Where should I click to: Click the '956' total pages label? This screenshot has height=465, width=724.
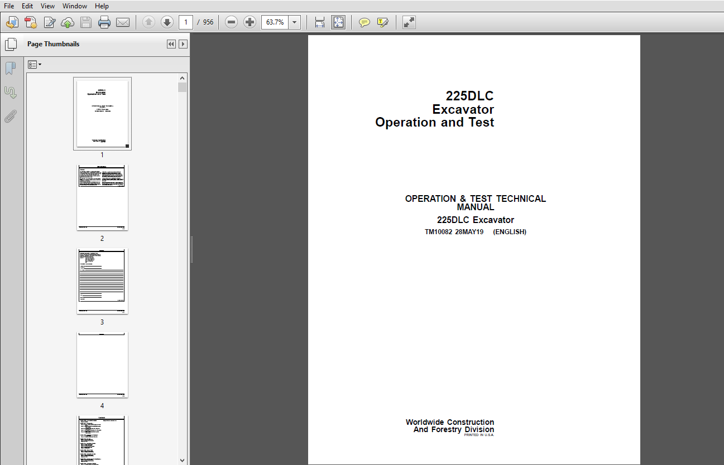(208, 22)
